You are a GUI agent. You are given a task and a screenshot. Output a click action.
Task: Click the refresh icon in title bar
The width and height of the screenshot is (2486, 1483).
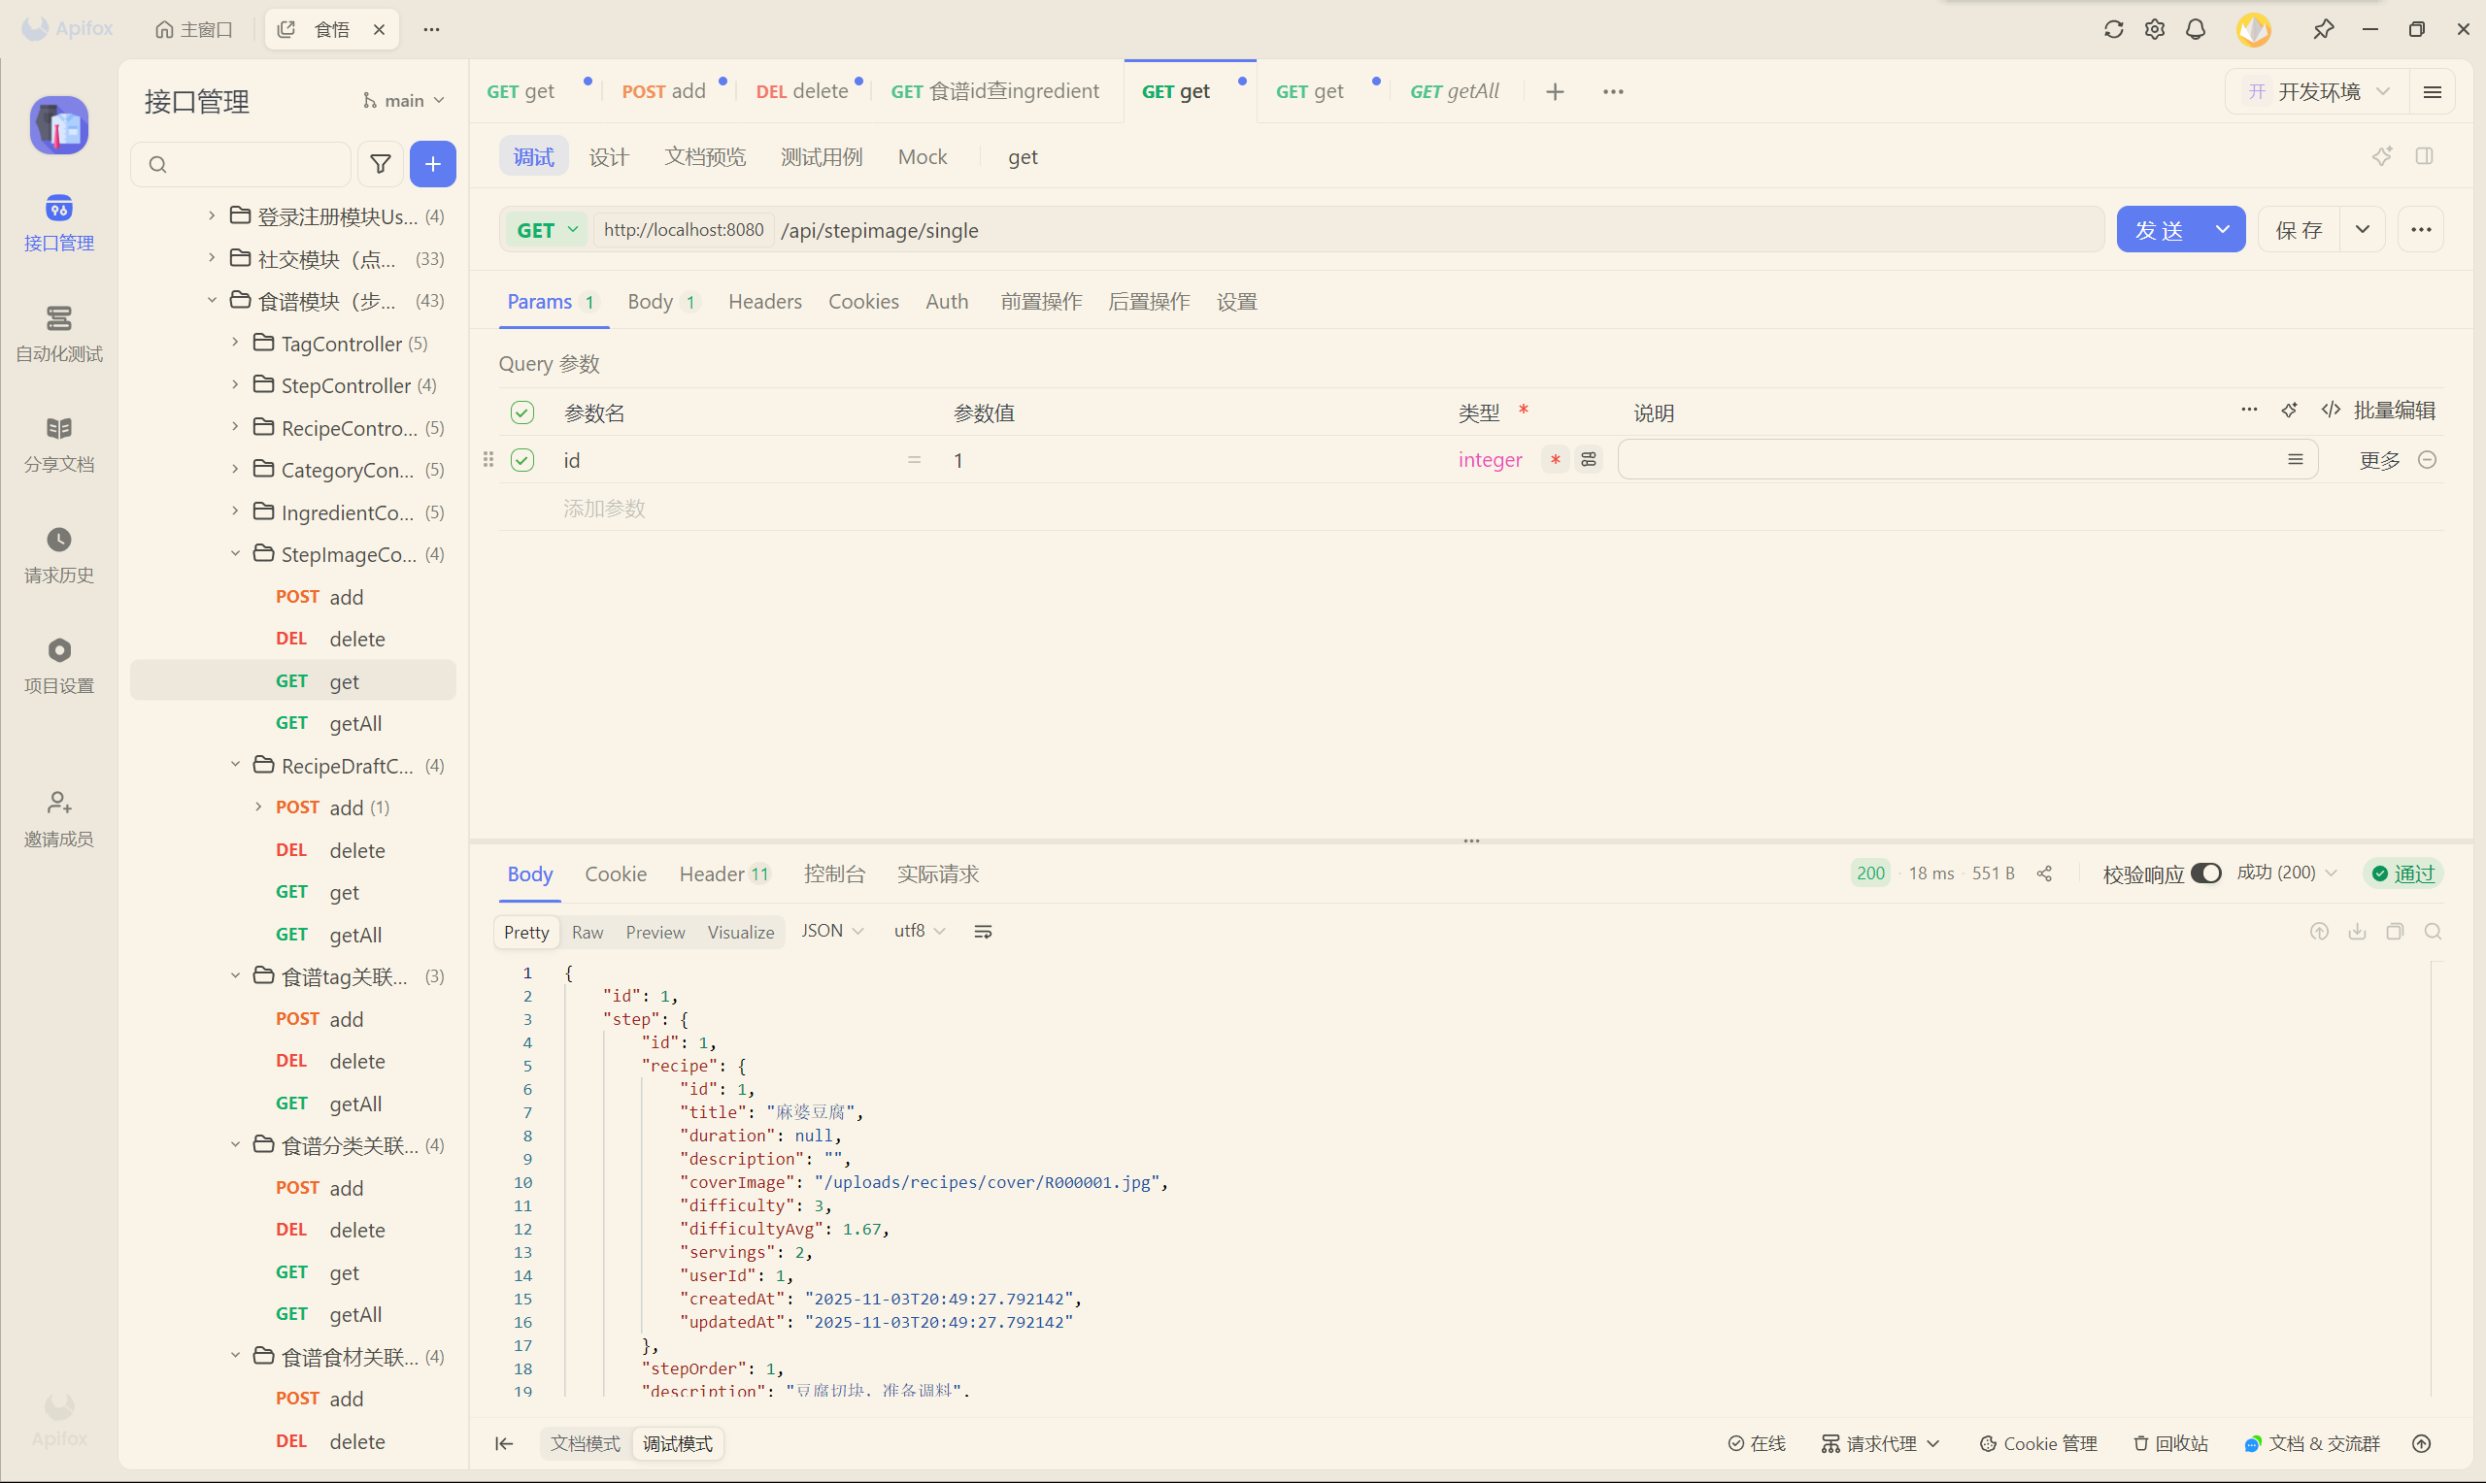click(2113, 29)
